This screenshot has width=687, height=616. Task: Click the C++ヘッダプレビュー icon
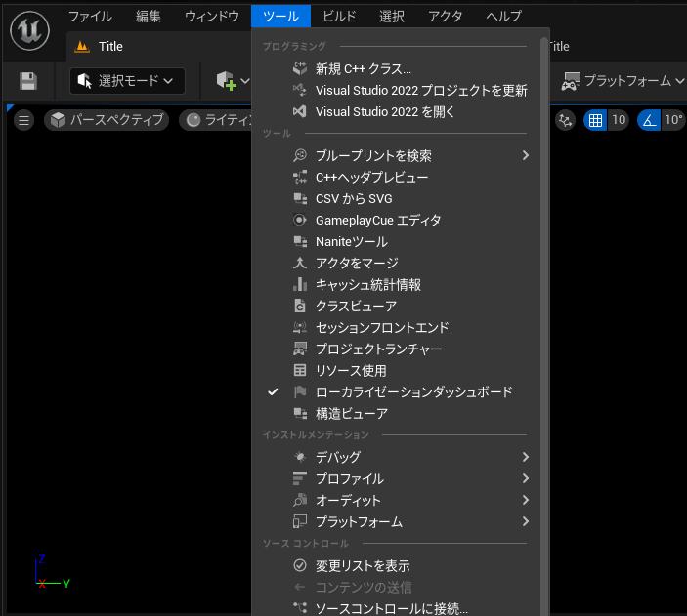pos(300,177)
